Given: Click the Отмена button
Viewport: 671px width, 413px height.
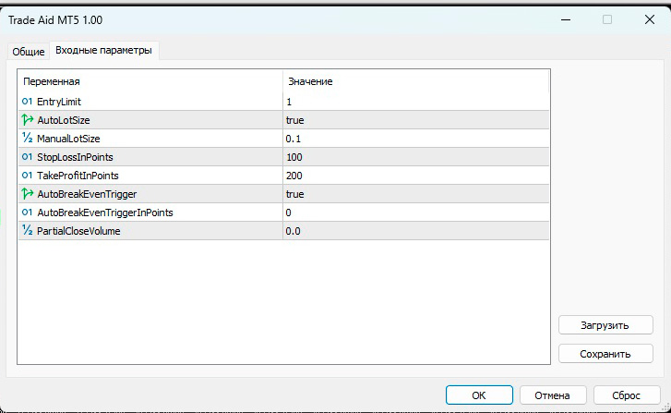Looking at the screenshot, I should pyautogui.click(x=552, y=395).
